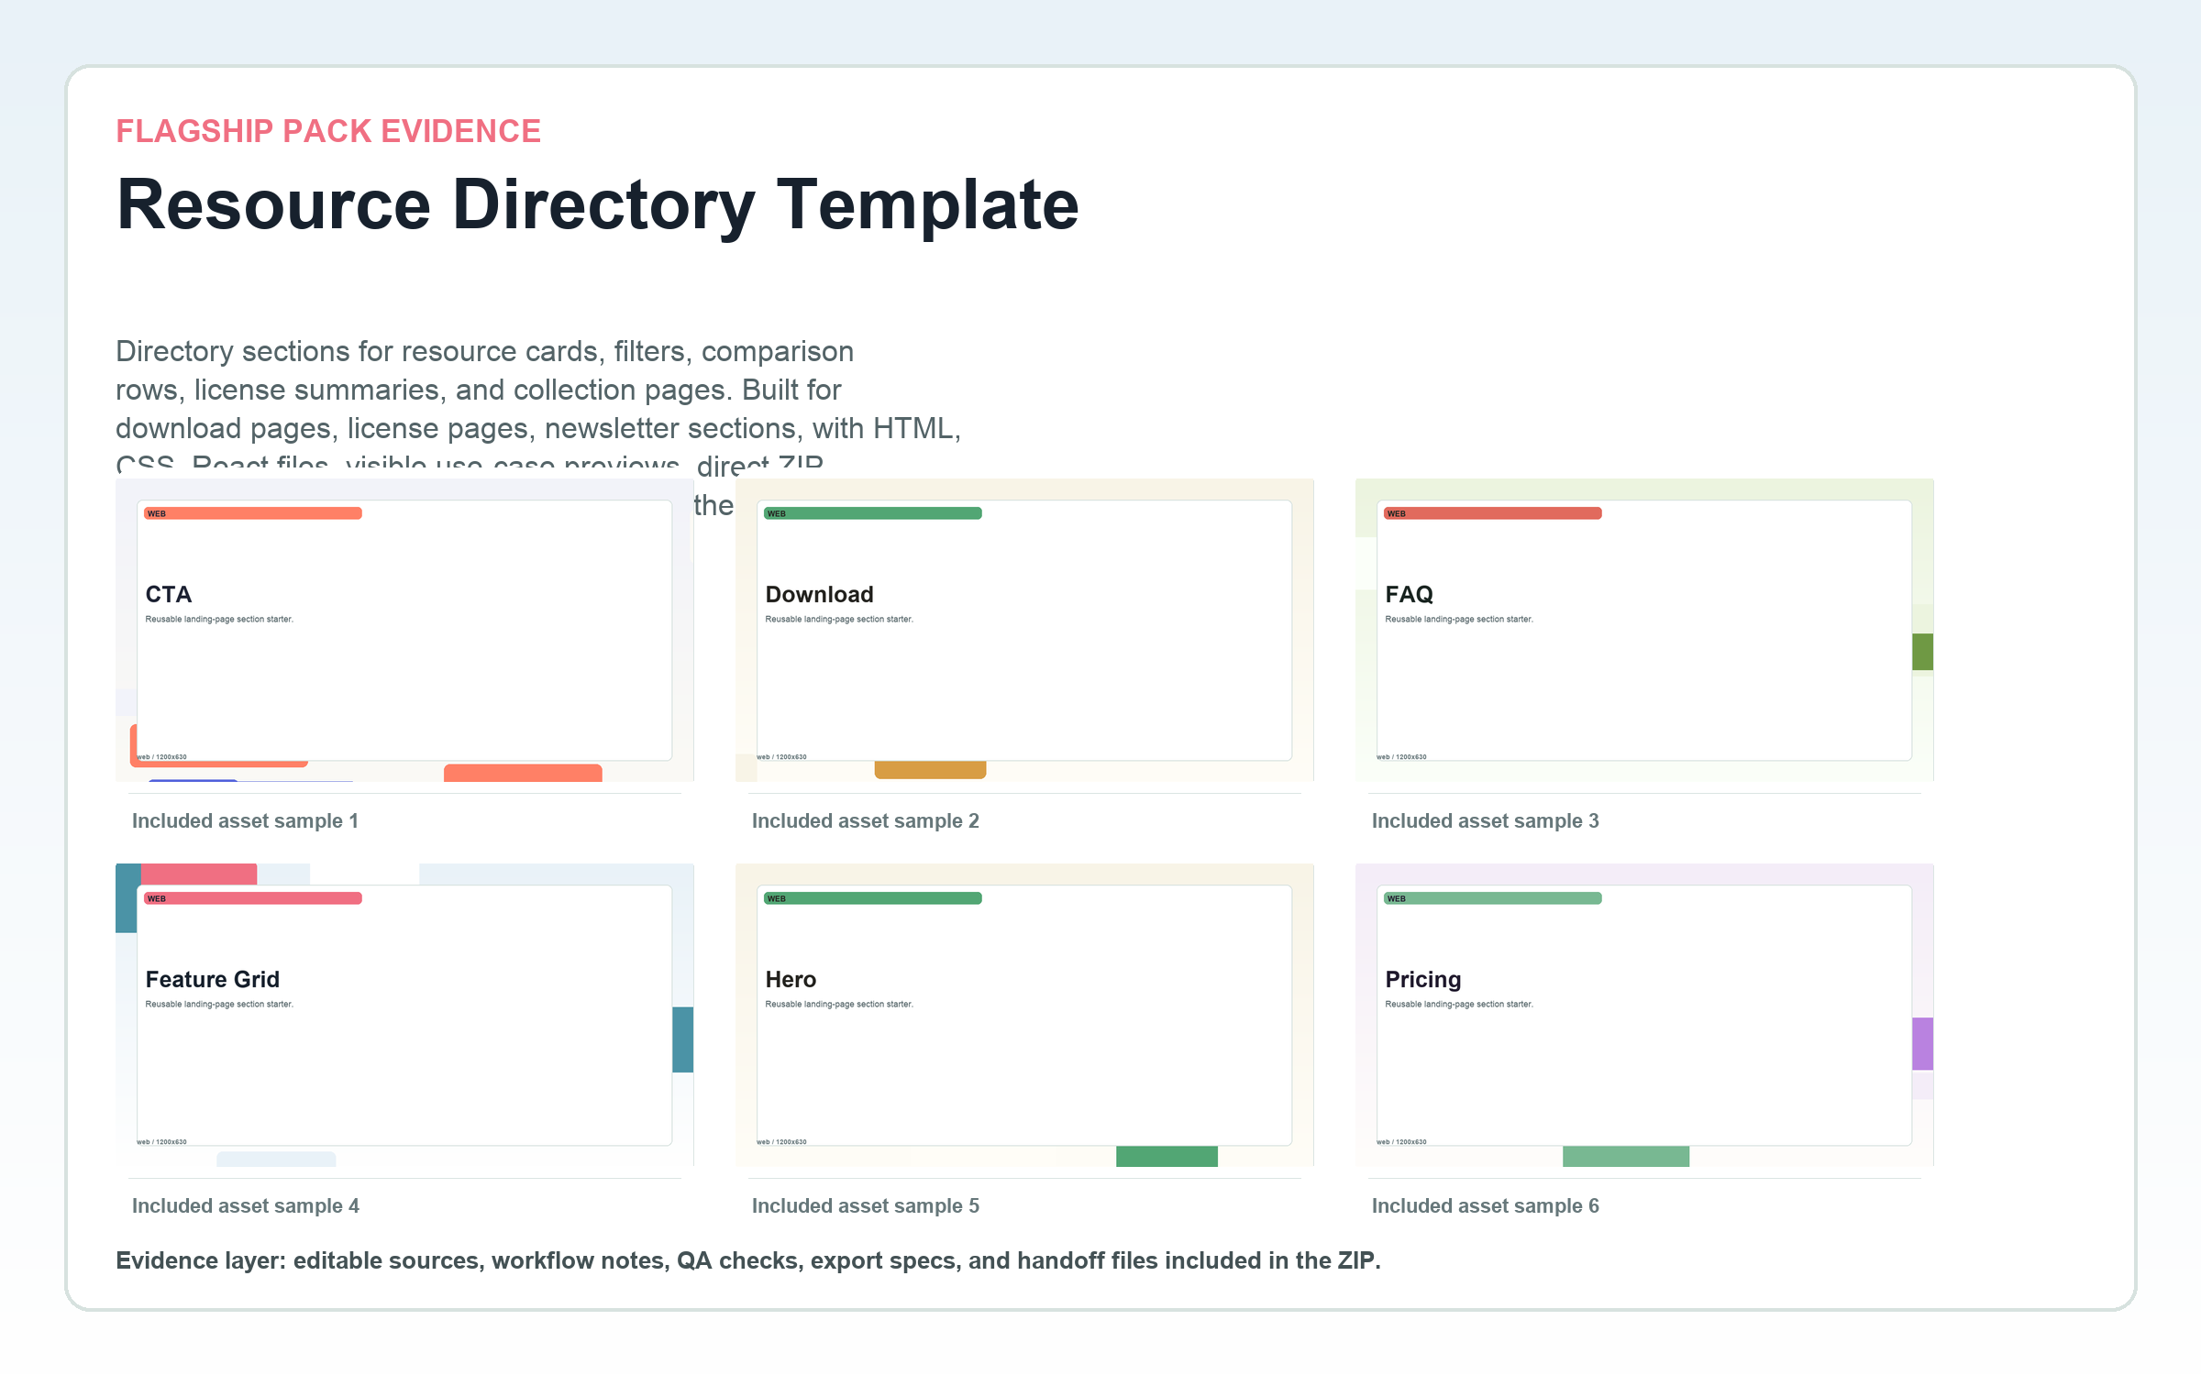
Task: Open the CTA sample thumbnail
Action: (x=404, y=630)
